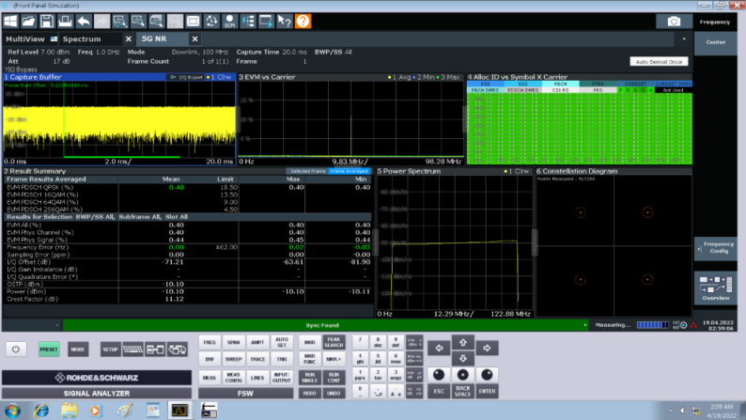
Task: Open the SCPI recorder icon
Action: [x=229, y=20]
